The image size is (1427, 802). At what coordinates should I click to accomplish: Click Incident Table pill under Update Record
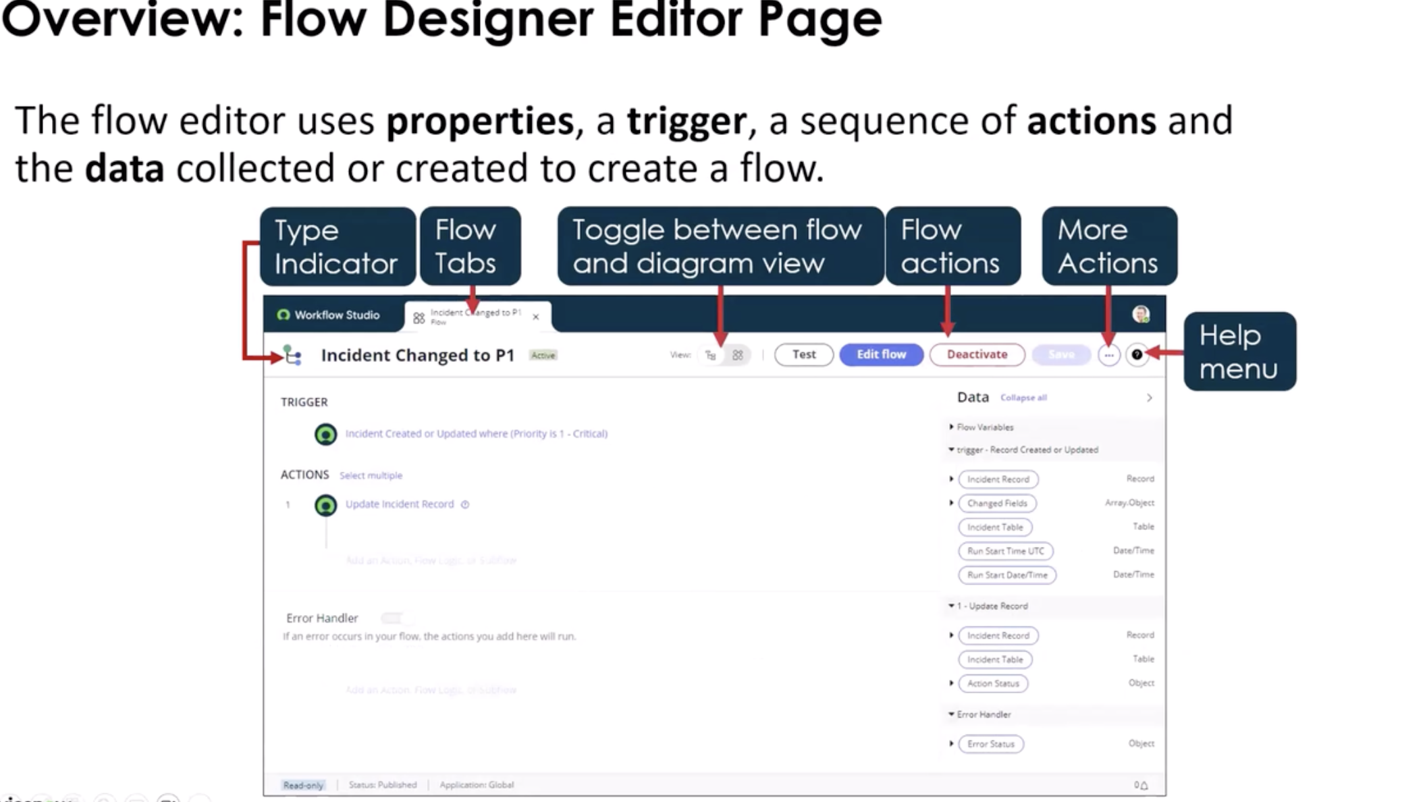click(995, 660)
